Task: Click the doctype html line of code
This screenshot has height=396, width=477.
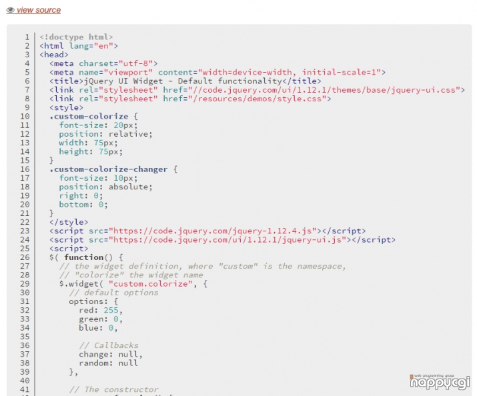Action: click(76, 37)
